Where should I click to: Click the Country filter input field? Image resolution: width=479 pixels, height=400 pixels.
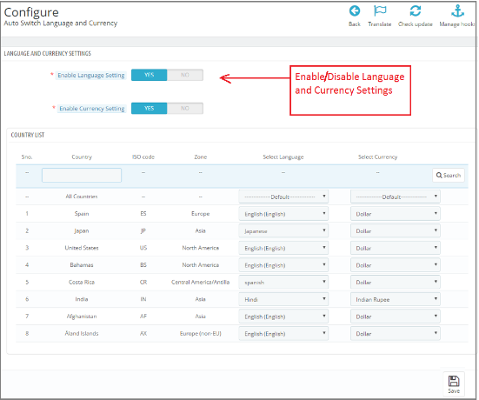82,175
